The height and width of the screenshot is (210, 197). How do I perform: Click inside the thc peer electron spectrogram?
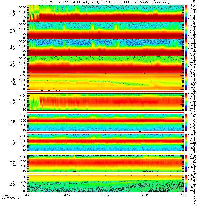(105, 48)
